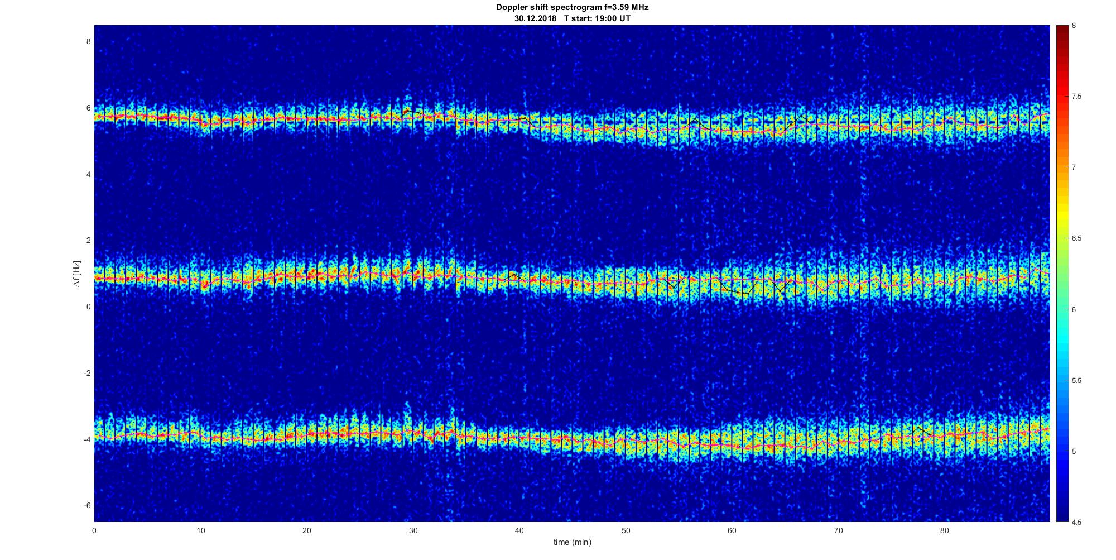The width and height of the screenshot is (1116, 560).
Task: Click colorbar tick label 5.5
Action: pyautogui.click(x=1077, y=380)
